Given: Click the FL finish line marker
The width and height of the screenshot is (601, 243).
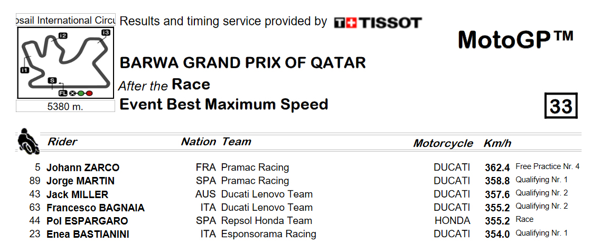Looking at the screenshot, I should 63,93.
